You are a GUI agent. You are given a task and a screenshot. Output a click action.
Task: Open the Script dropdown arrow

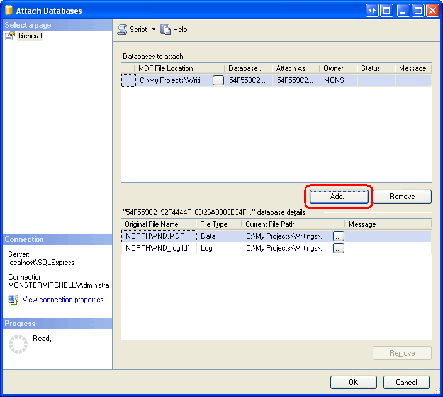pos(154,30)
